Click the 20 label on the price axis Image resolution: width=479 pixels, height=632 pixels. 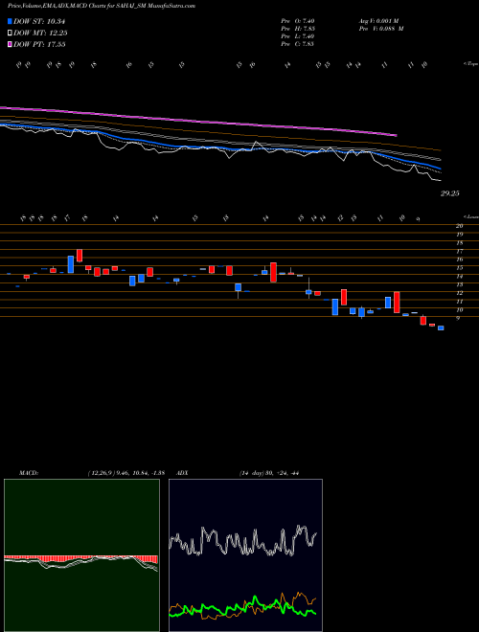pyautogui.click(x=459, y=226)
